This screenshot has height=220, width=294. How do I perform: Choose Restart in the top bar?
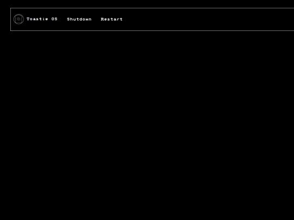112,19
